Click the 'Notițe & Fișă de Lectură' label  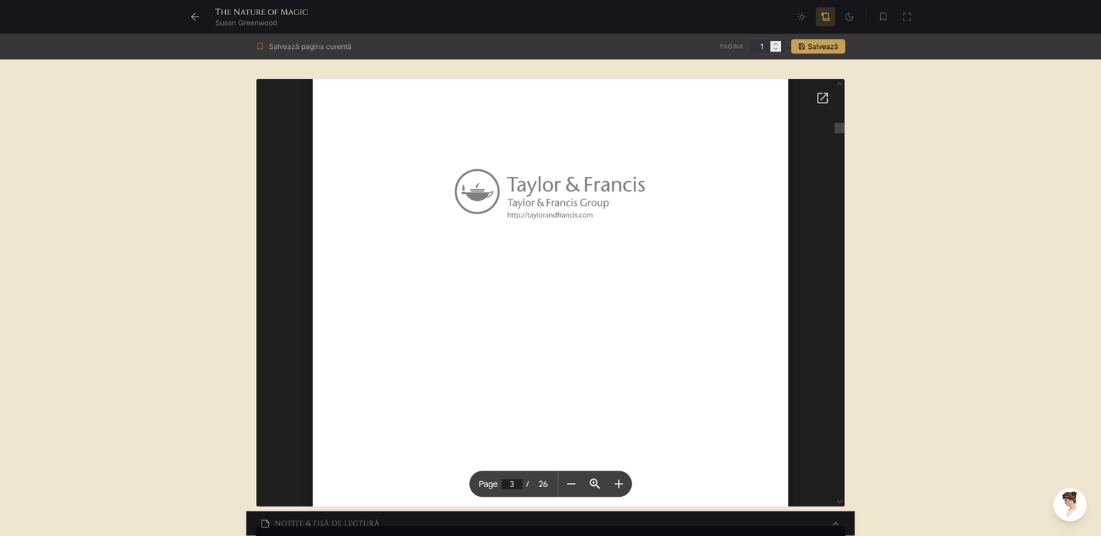(x=327, y=524)
